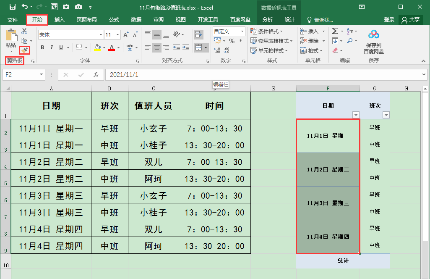The width and height of the screenshot is (430, 279).
Task: Click the Borders icon
Action: [x=79, y=47]
